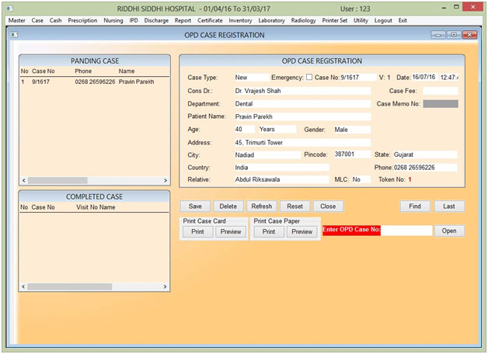Viewport: 488px width, 354px height.
Task: Click the app icon in the main title bar
Action: tap(8, 8)
